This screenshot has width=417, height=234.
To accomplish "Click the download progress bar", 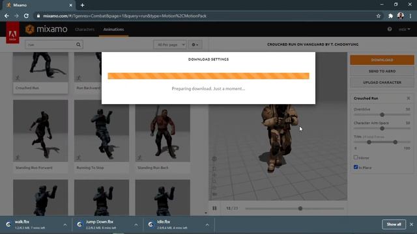I will point(208,76).
